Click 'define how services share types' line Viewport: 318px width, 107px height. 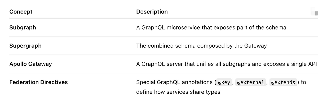(x=178, y=92)
